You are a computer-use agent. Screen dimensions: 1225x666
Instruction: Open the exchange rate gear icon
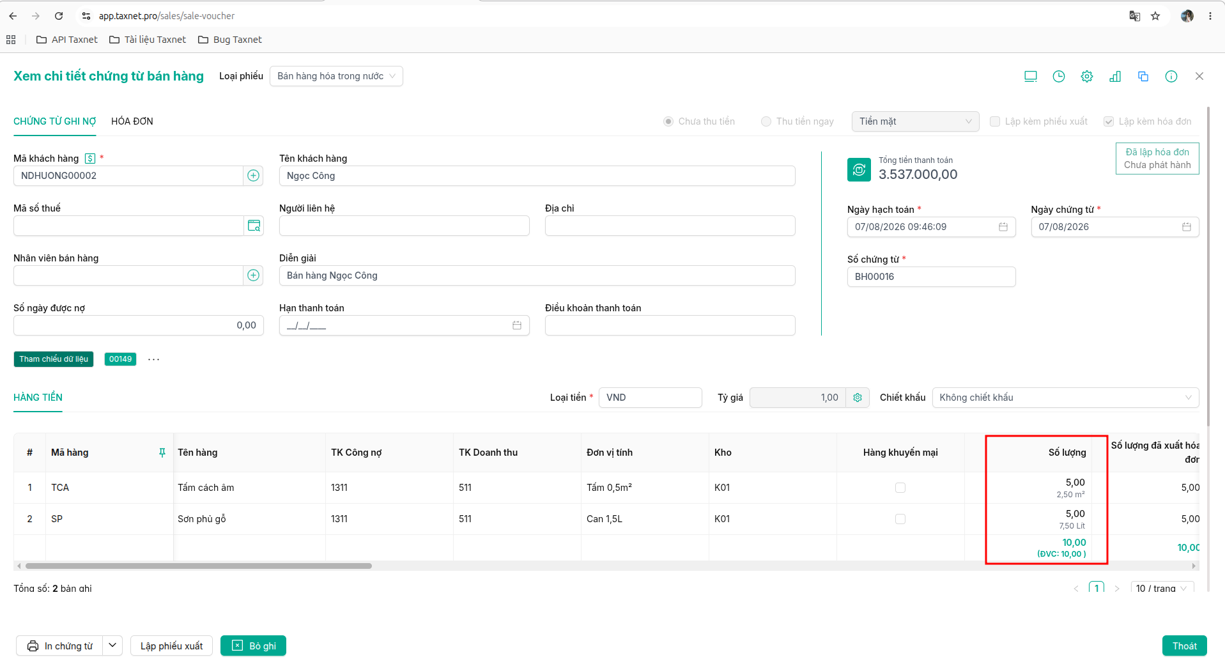(858, 398)
